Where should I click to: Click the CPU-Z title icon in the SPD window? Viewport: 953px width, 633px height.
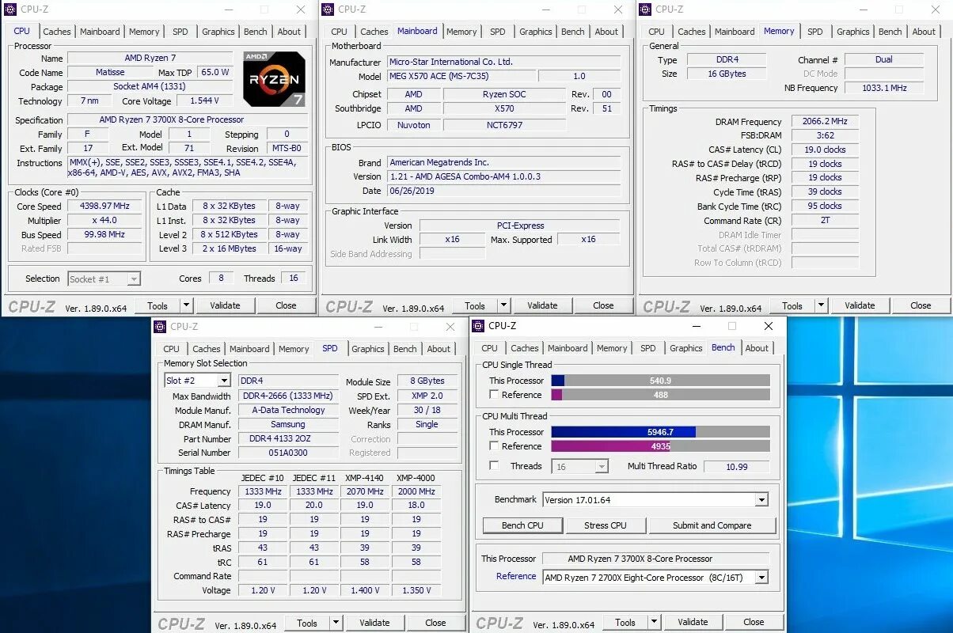160,326
